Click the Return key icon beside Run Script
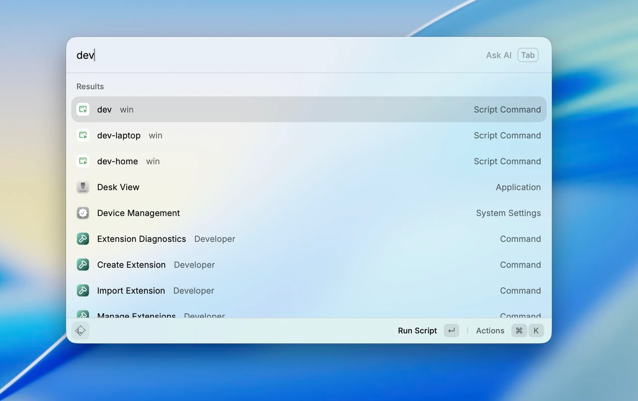The width and height of the screenshot is (638, 401). 452,330
